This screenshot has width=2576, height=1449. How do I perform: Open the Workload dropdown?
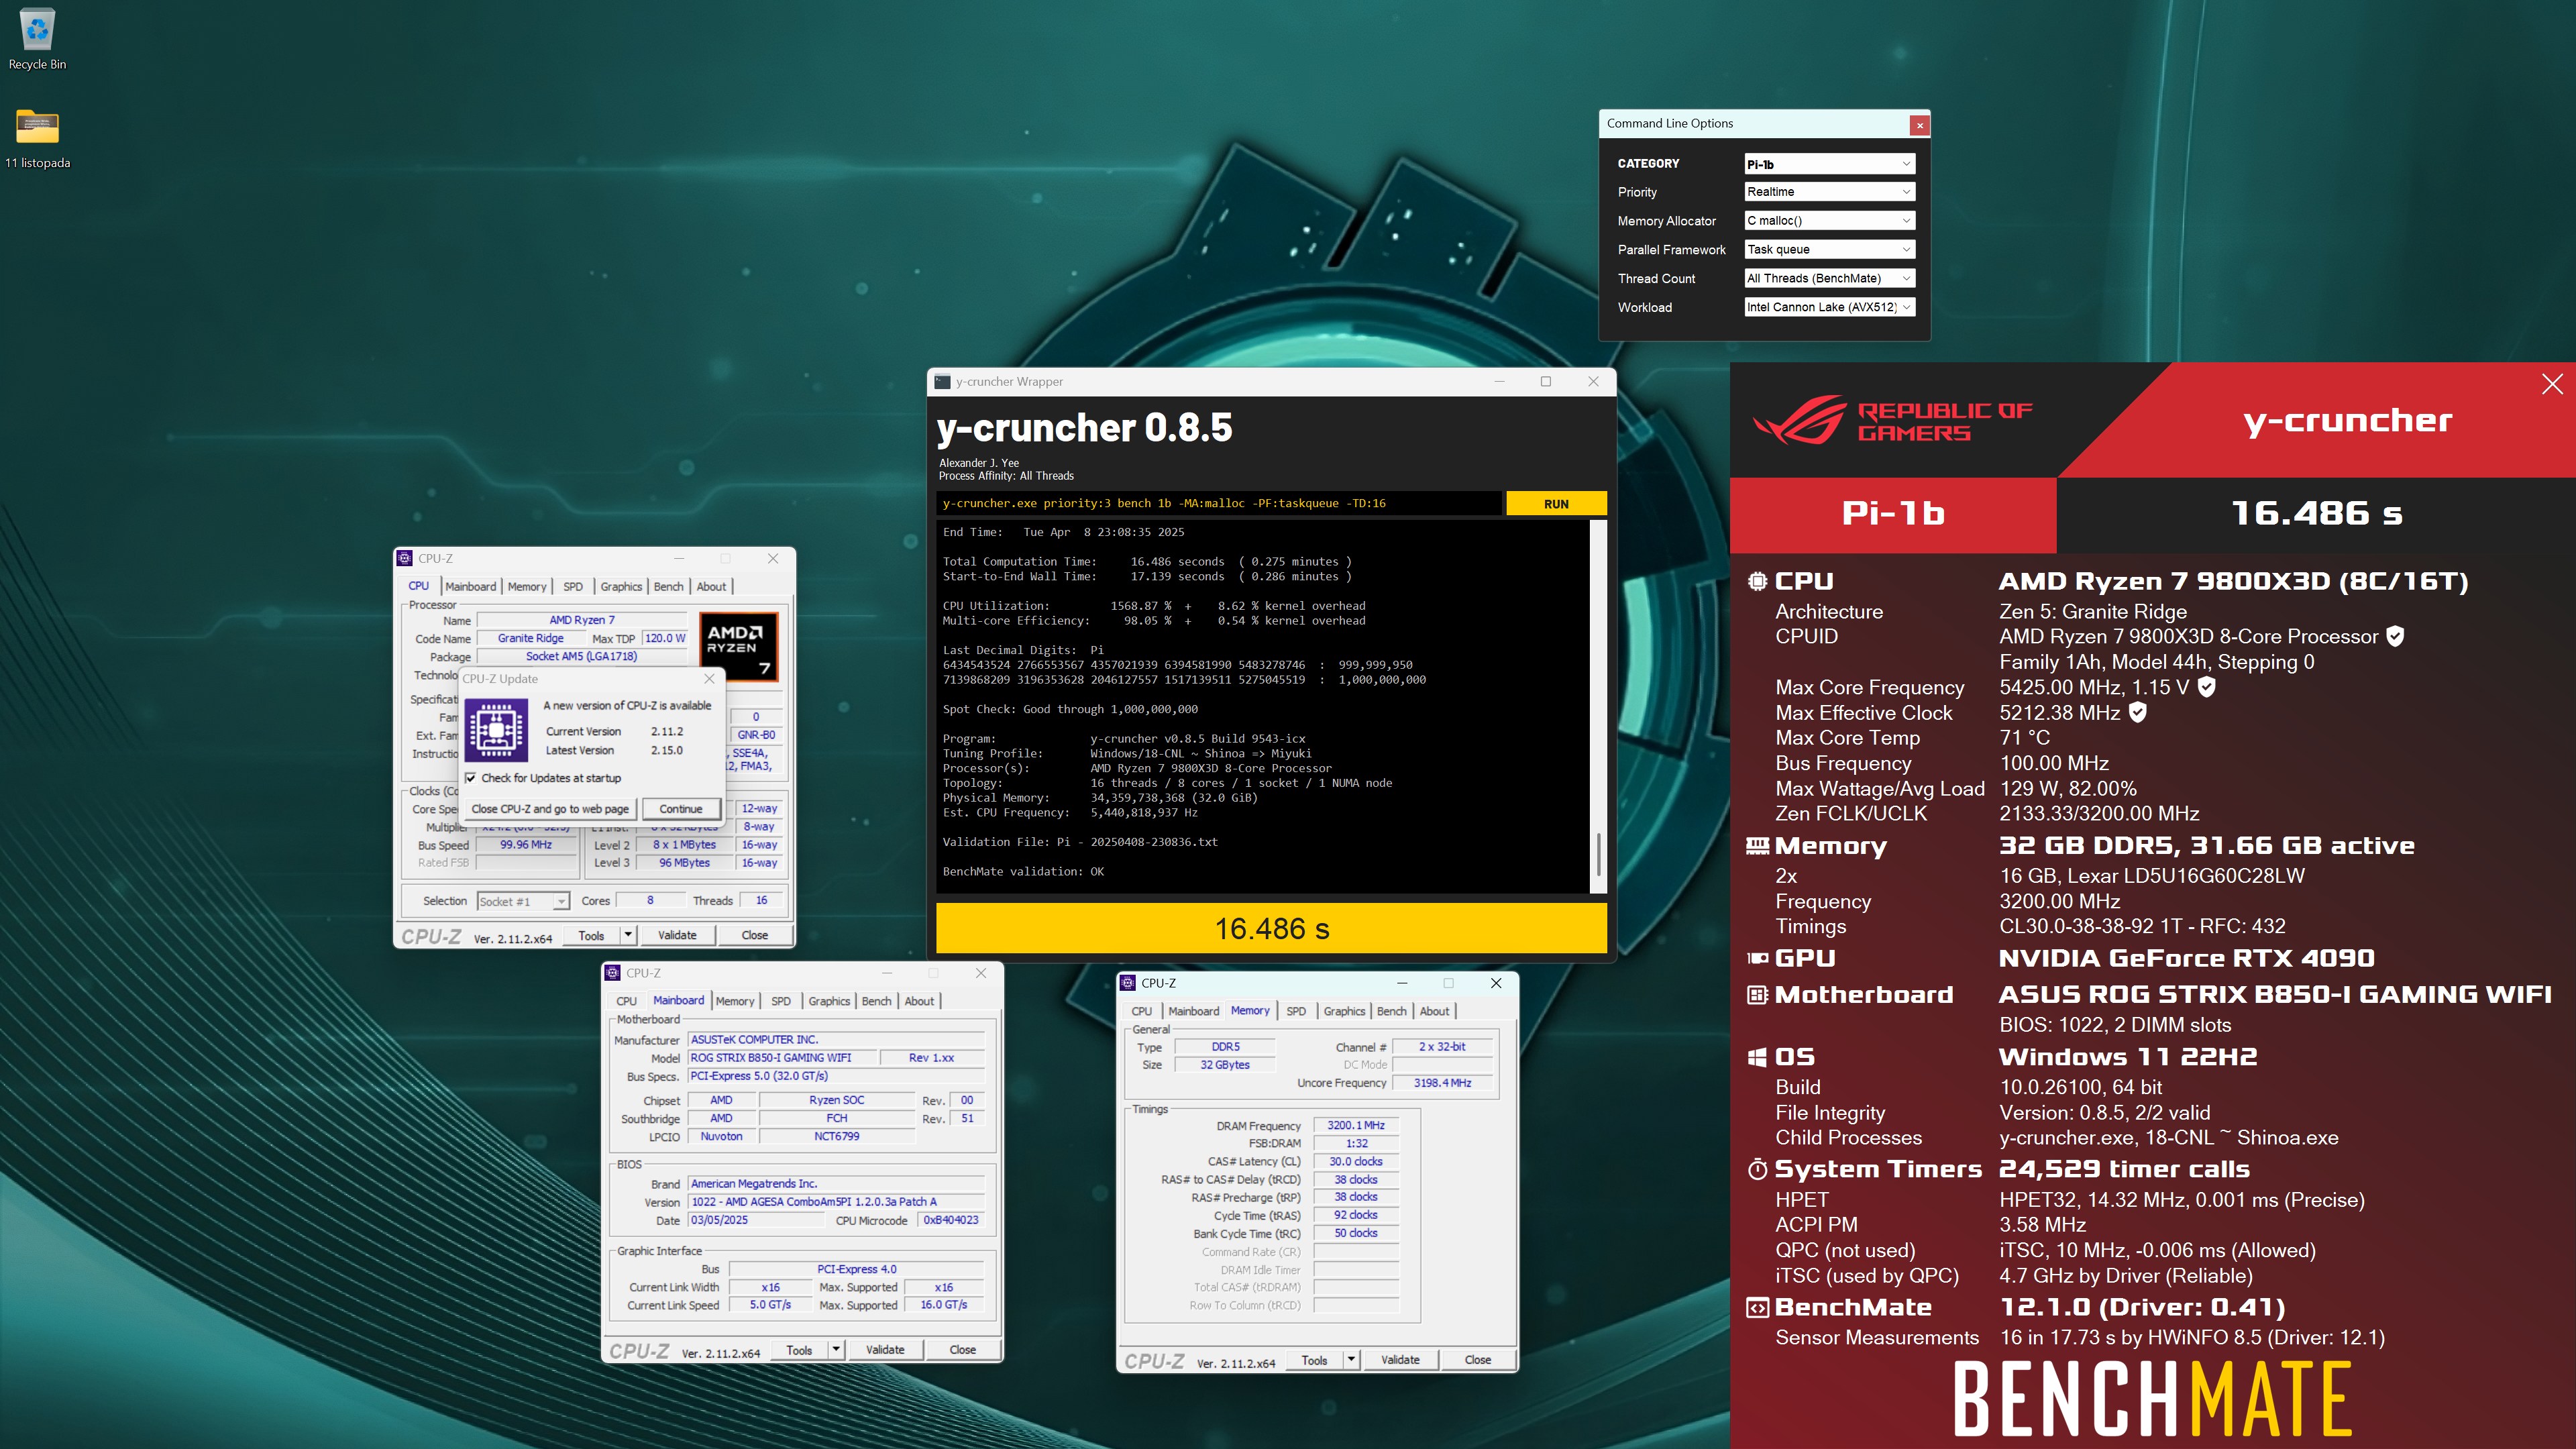[1829, 308]
